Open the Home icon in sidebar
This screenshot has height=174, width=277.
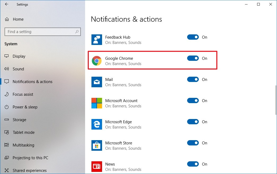tap(7, 19)
